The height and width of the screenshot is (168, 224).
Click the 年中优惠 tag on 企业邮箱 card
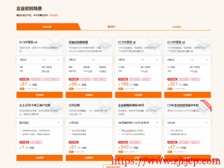[123, 142]
